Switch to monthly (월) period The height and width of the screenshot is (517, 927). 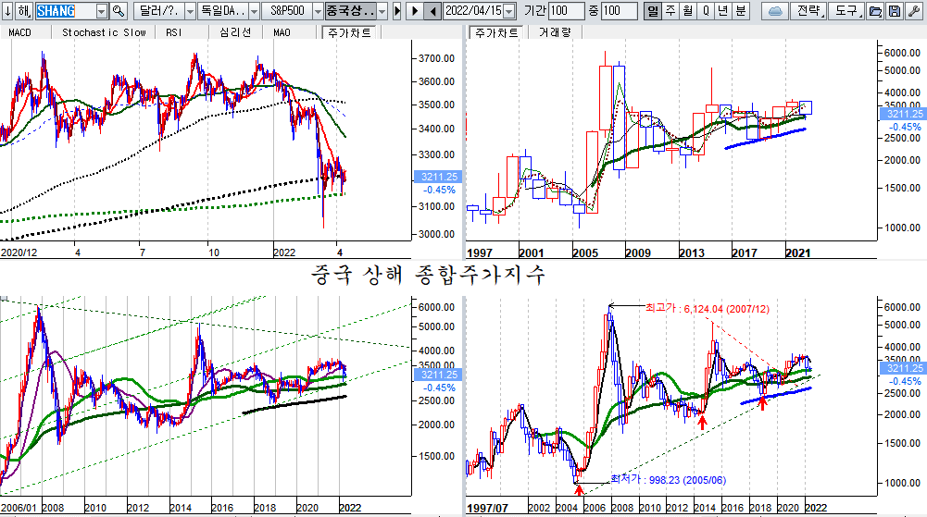pos(687,11)
